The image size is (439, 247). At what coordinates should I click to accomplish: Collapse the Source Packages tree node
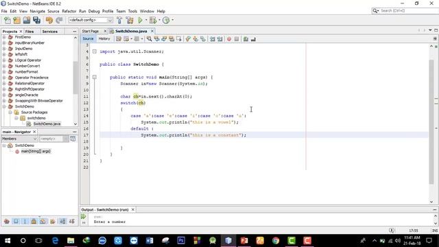tap(10, 113)
